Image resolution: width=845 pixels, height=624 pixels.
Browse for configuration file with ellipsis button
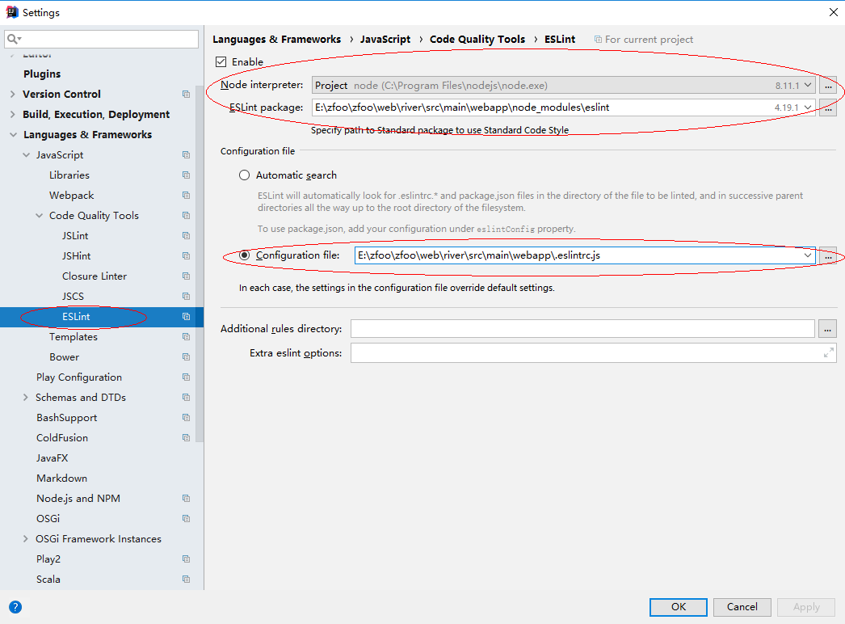point(828,255)
